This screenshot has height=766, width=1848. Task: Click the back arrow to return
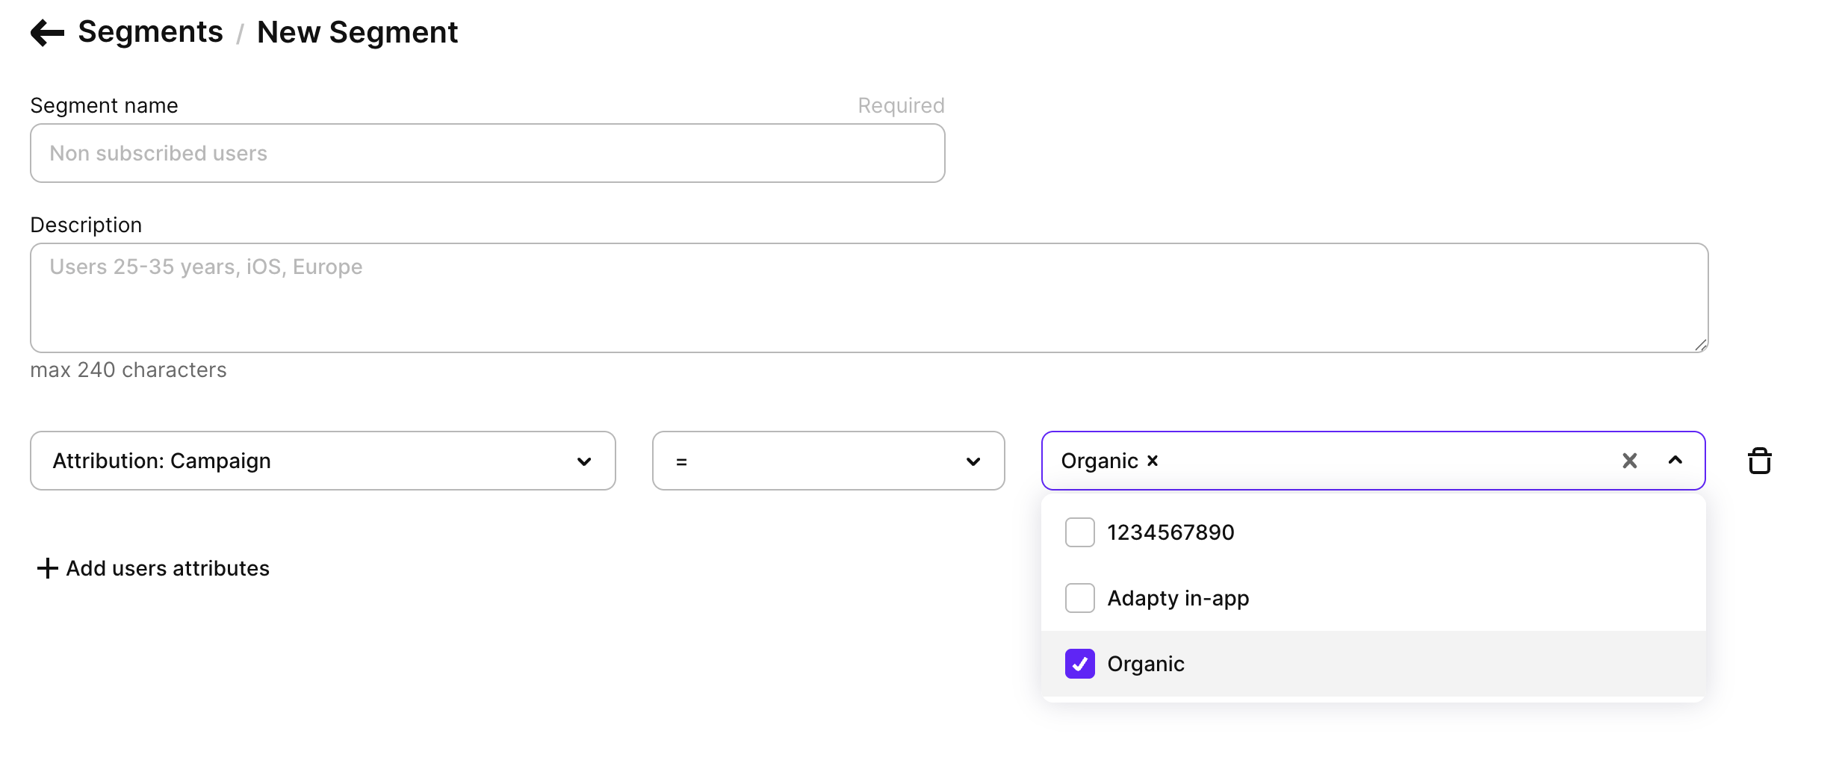click(48, 31)
